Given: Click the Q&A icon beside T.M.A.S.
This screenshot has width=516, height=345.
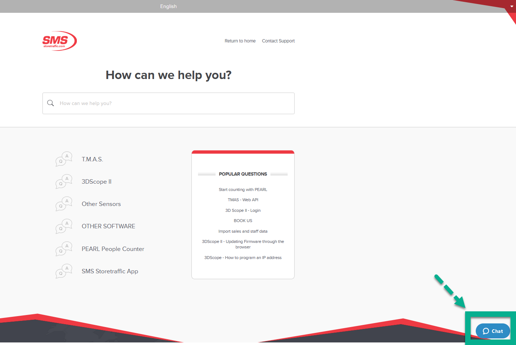Looking at the screenshot, I should click(64, 159).
